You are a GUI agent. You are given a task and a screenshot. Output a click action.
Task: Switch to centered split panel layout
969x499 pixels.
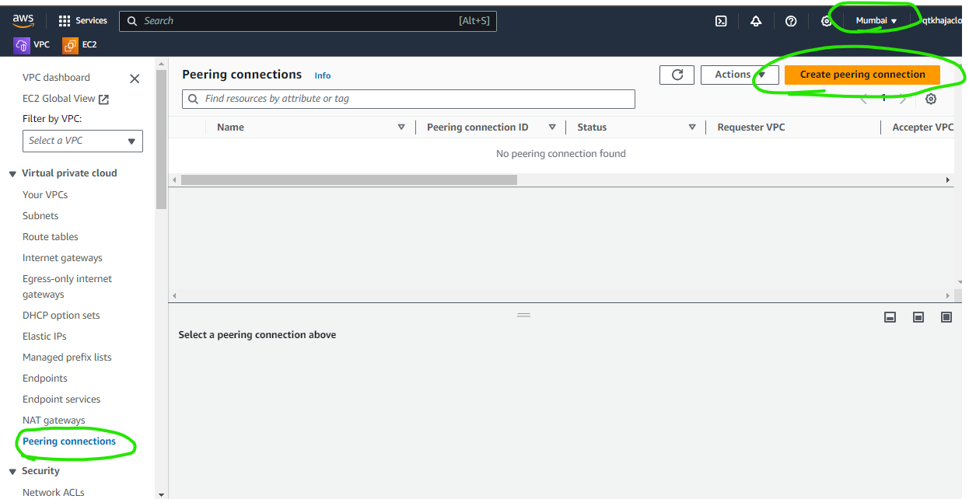tap(918, 317)
